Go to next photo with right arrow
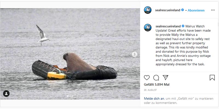The image size is (219, 109). pyautogui.click(x=134, y=54)
